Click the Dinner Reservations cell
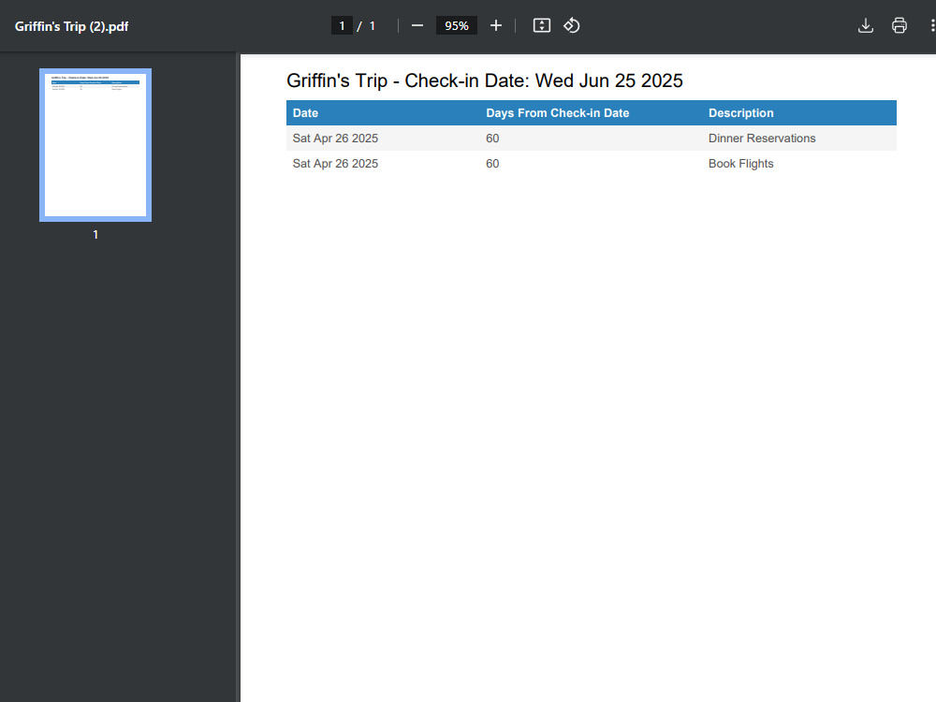Viewport: 936px width, 702px height. point(762,138)
